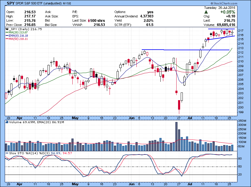Click the +0.05% percent change value

coord(228,12)
